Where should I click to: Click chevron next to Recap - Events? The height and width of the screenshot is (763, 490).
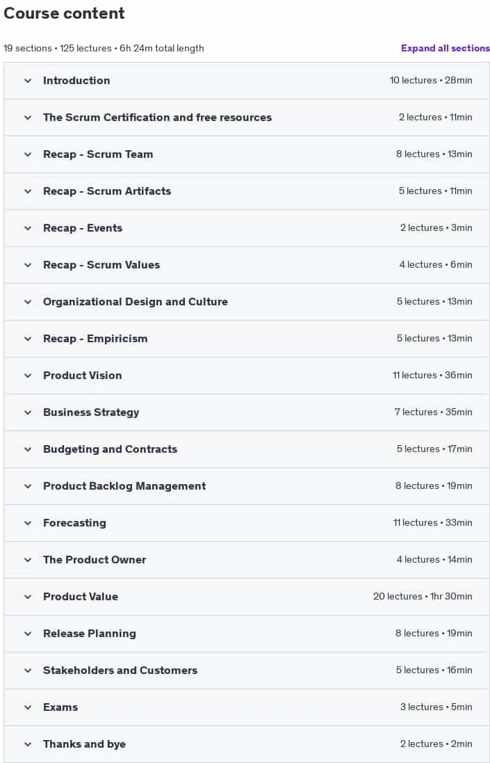point(28,228)
